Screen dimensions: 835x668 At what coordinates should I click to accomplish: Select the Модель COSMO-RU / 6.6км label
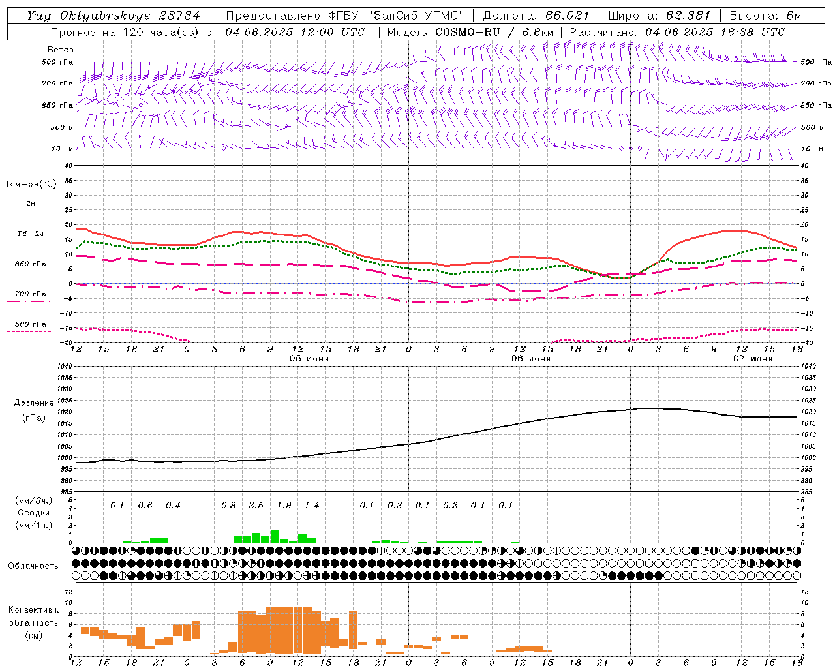470,32
